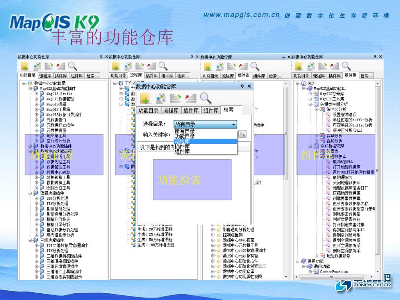
Task: Switch to 功能目录 tab in the front 检索 panel
Action: [x=148, y=111]
